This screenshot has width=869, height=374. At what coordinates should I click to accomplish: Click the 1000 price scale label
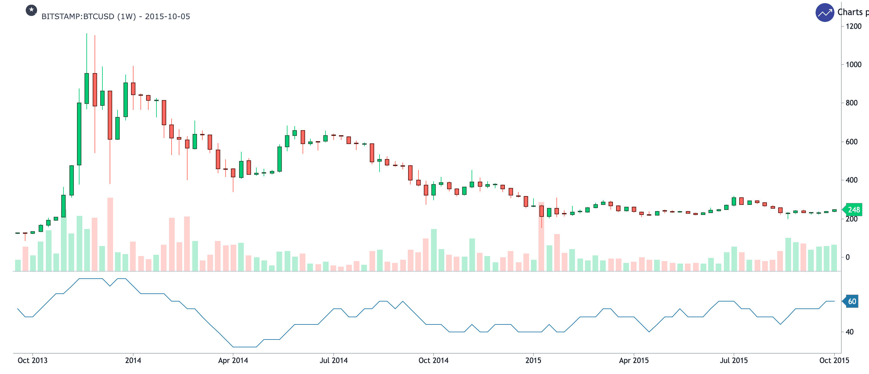click(x=854, y=65)
